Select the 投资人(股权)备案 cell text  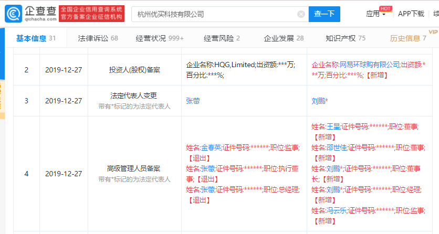pyautogui.click(x=134, y=70)
